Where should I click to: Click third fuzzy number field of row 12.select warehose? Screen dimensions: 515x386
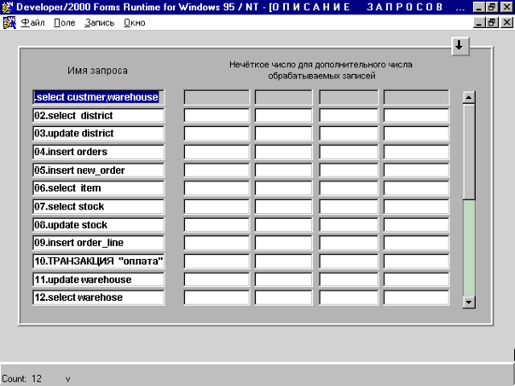click(349, 297)
